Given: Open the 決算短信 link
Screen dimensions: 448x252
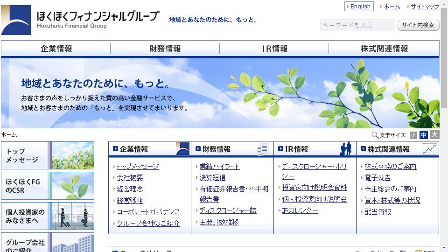Looking at the screenshot, I should point(212,178).
